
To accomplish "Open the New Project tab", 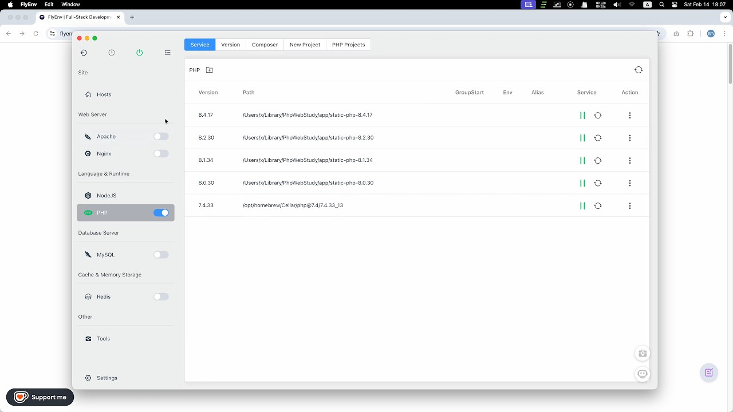I will click(305, 45).
